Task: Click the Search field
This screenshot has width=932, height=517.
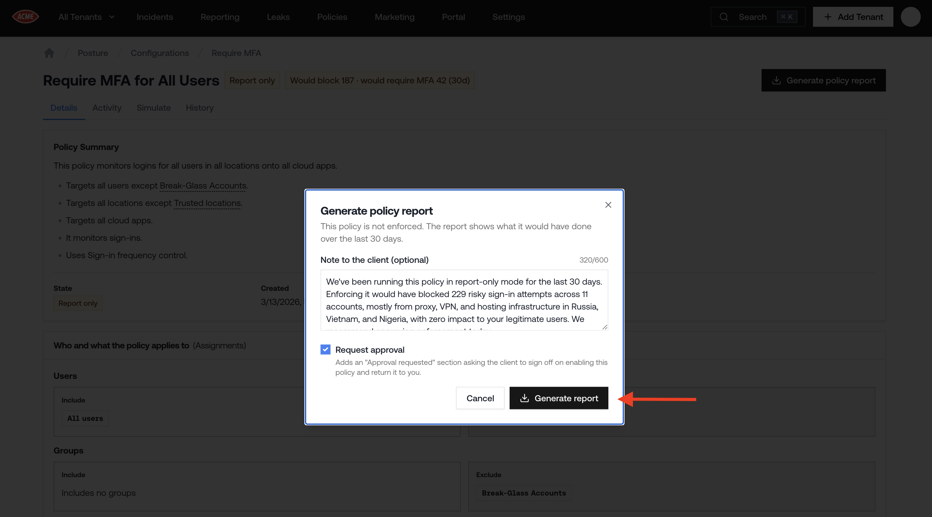Action: click(758, 16)
